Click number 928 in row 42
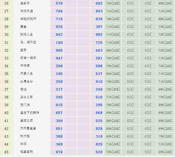Image resolution: width=175 pixels, height=157 pixels. [99, 128]
